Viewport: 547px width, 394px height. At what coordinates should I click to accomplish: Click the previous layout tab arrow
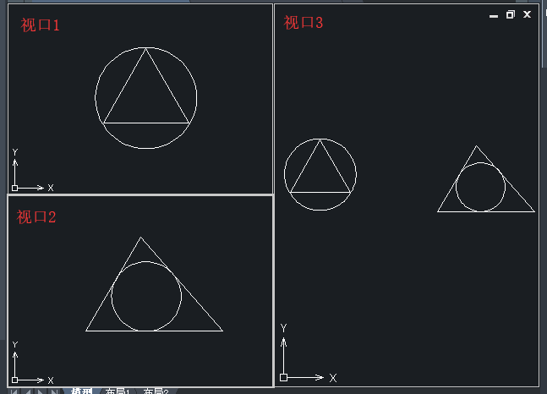point(27,391)
